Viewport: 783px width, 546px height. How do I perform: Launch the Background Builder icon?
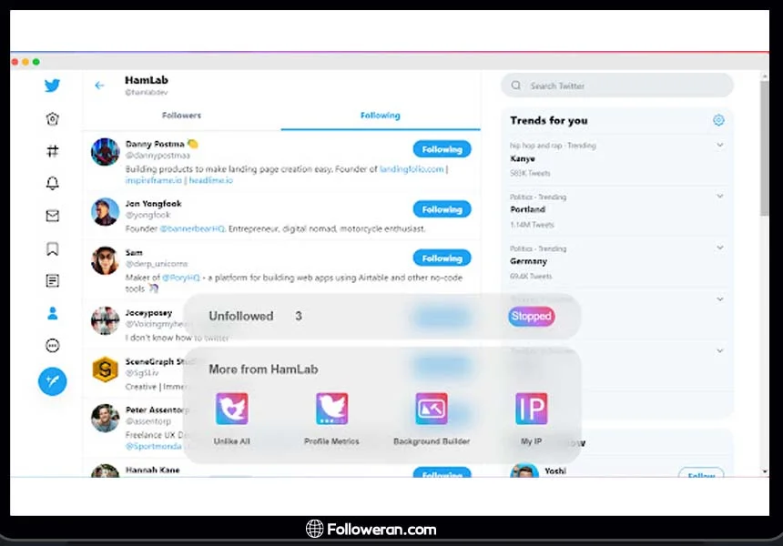coord(432,409)
